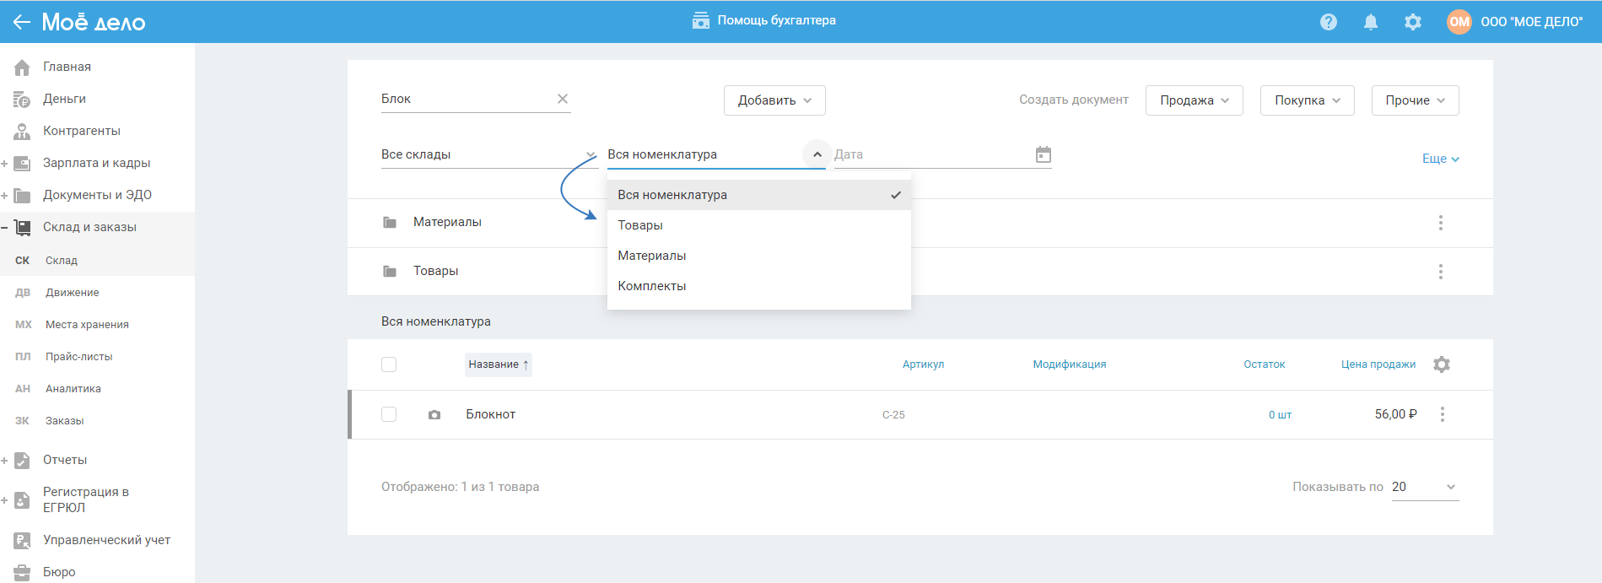Open three-dot menu for Материалы folder
Viewport: 1602px width, 583px height.
[1440, 223]
